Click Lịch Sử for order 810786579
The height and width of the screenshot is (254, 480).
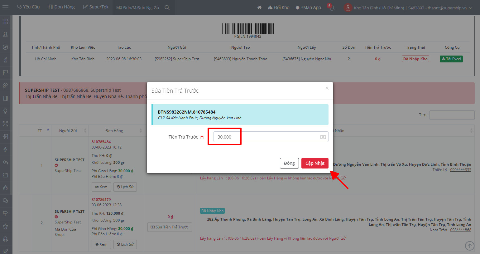[125, 244]
